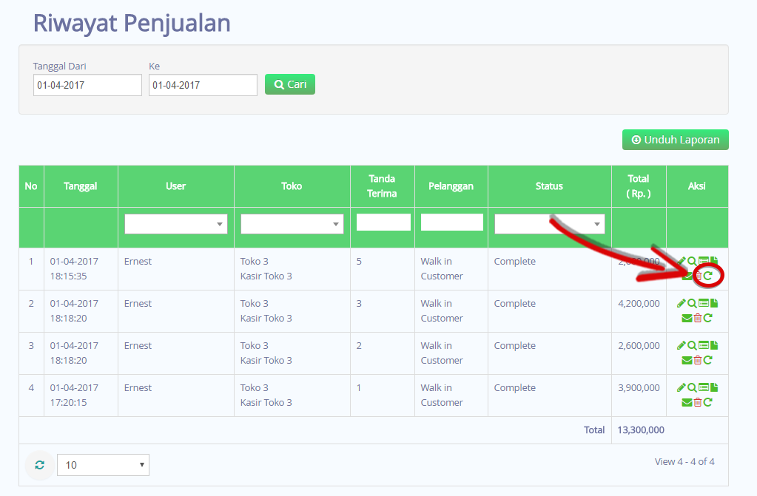Open the Status filter dropdown
This screenshot has height=496, width=757.
click(549, 224)
